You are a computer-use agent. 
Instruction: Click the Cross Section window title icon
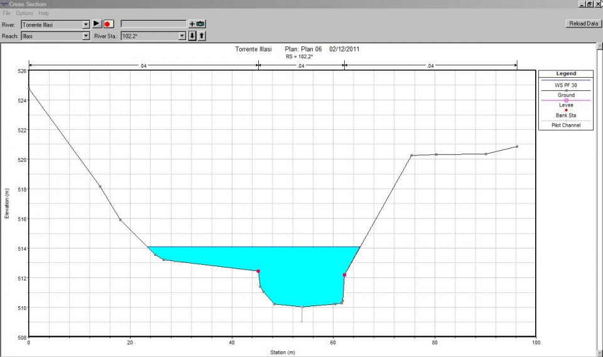[4, 4]
